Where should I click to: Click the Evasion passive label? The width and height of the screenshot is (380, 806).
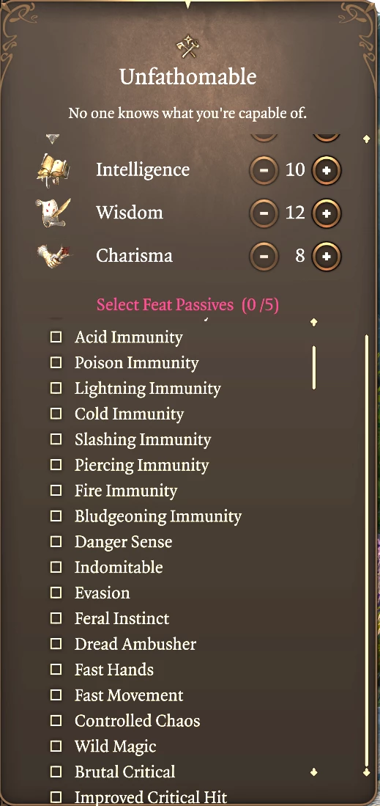[x=103, y=593]
